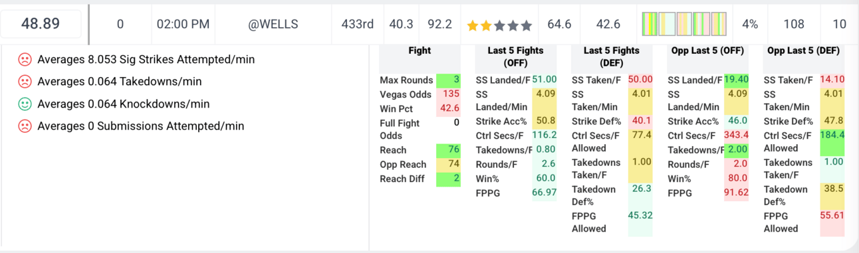The width and height of the screenshot is (859, 253).
Task: Click the sad face beside Submissions Attempted
Action: click(25, 126)
